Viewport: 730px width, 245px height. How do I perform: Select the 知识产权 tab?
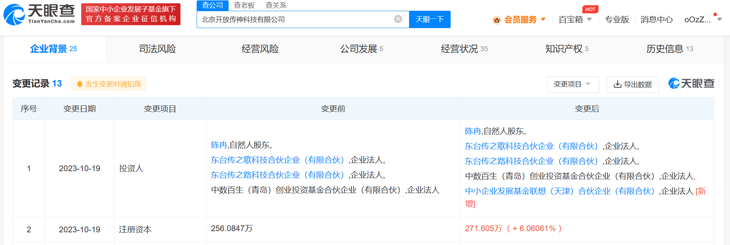click(x=567, y=49)
